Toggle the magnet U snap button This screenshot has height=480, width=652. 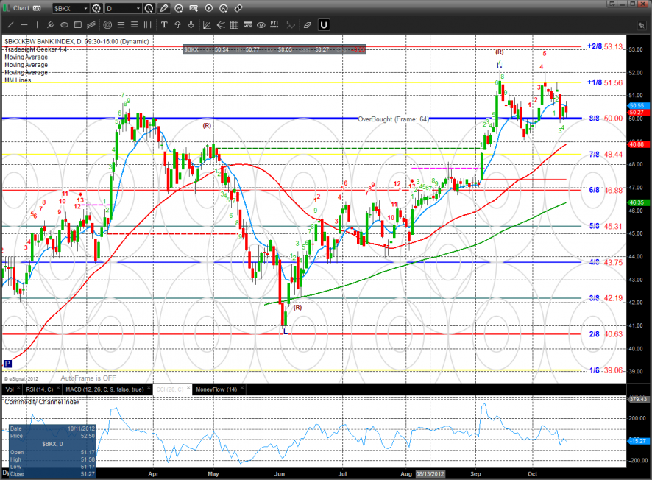coord(323,25)
